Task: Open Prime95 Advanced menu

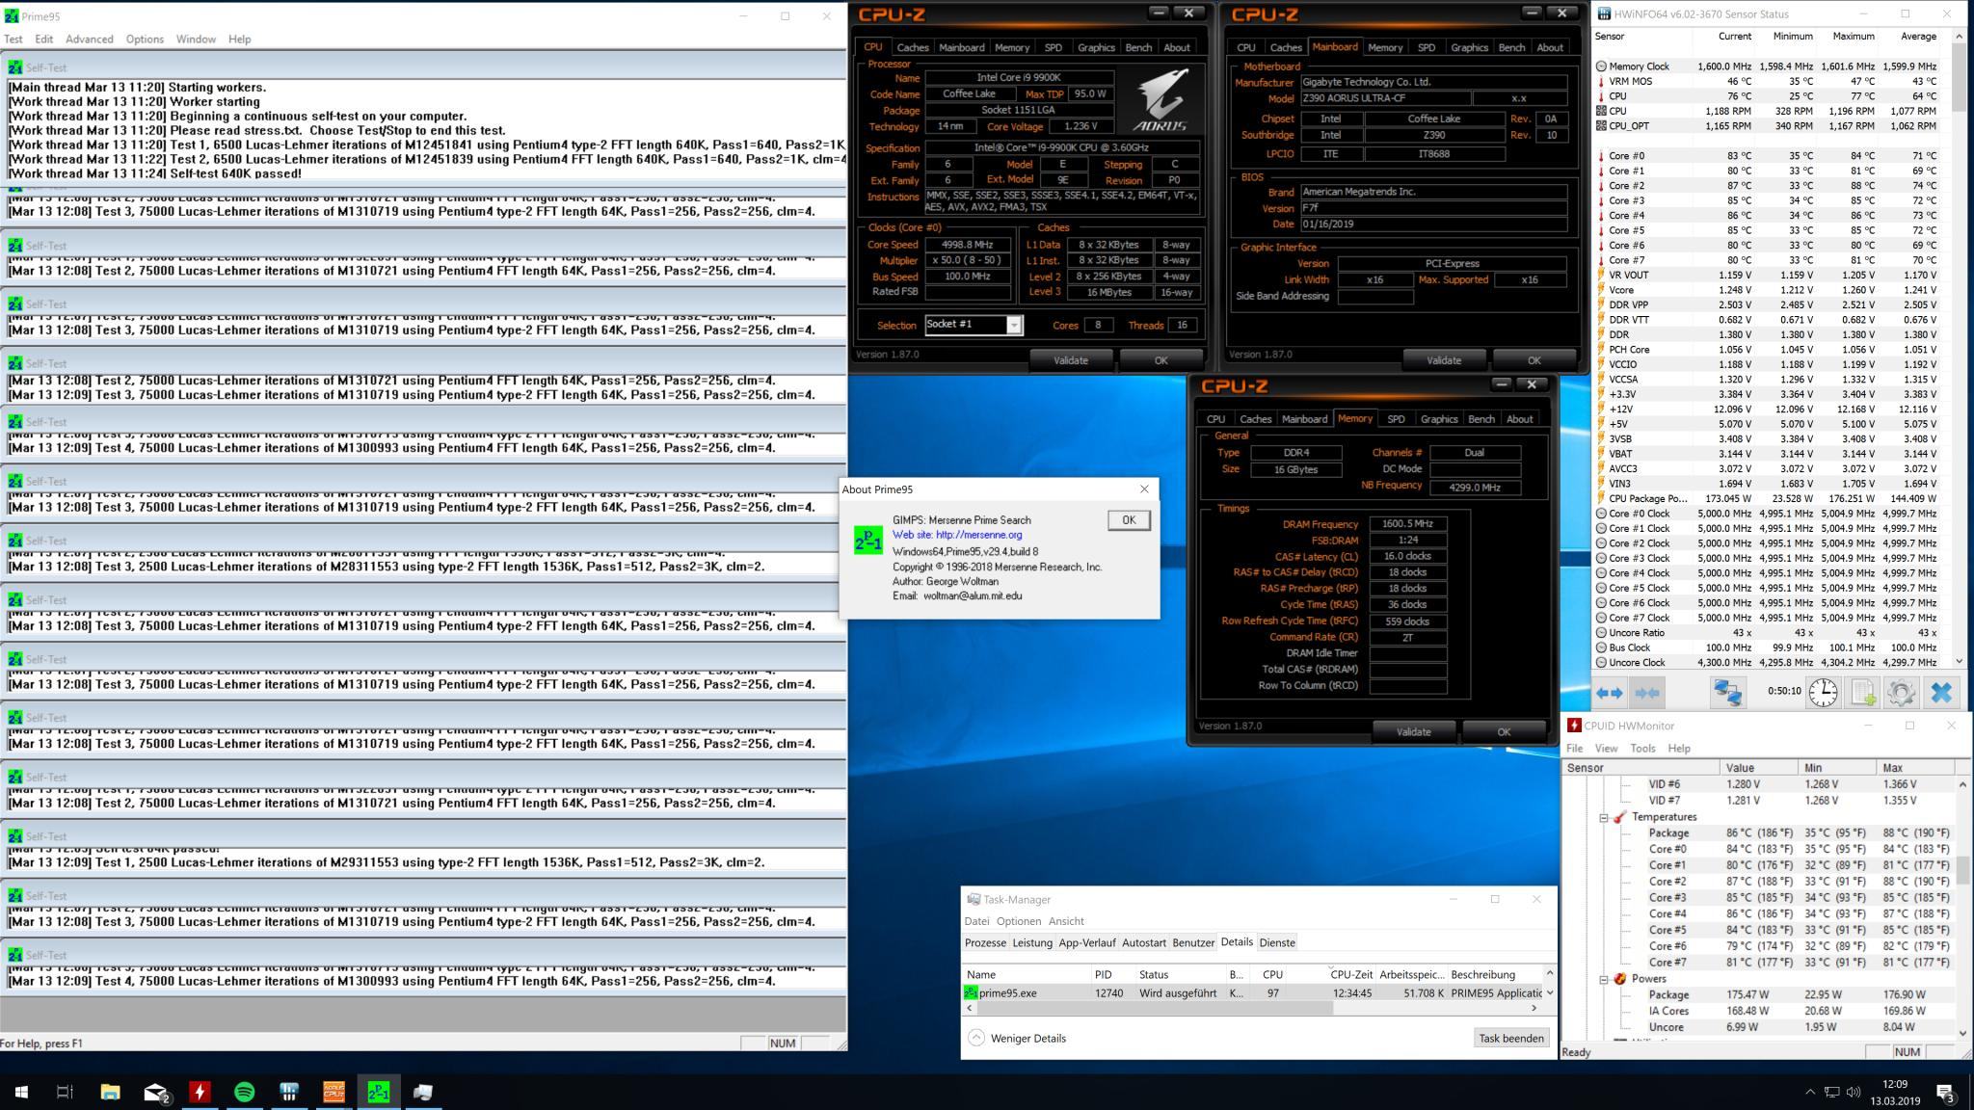Action: pyautogui.click(x=90, y=40)
